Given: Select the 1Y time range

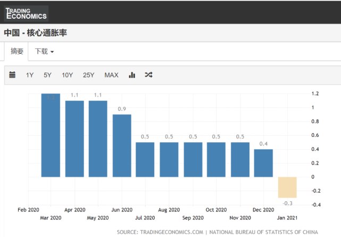Looking at the screenshot, I should pos(30,75).
